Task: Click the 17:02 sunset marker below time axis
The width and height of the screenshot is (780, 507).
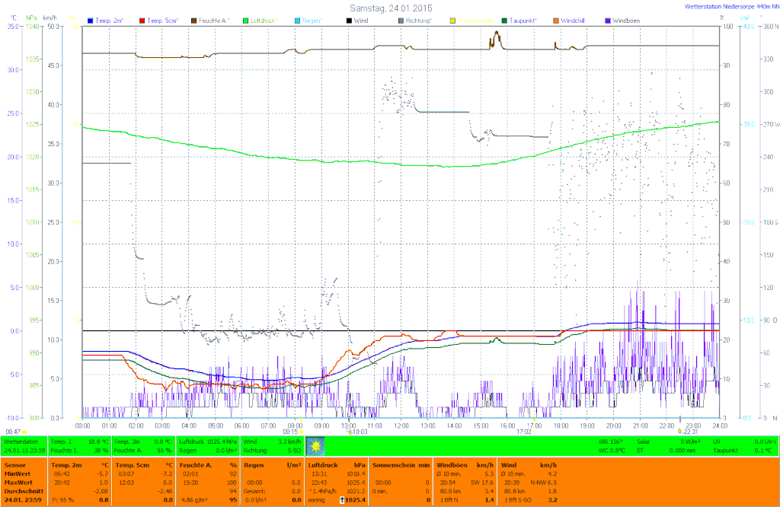Action: point(523,432)
